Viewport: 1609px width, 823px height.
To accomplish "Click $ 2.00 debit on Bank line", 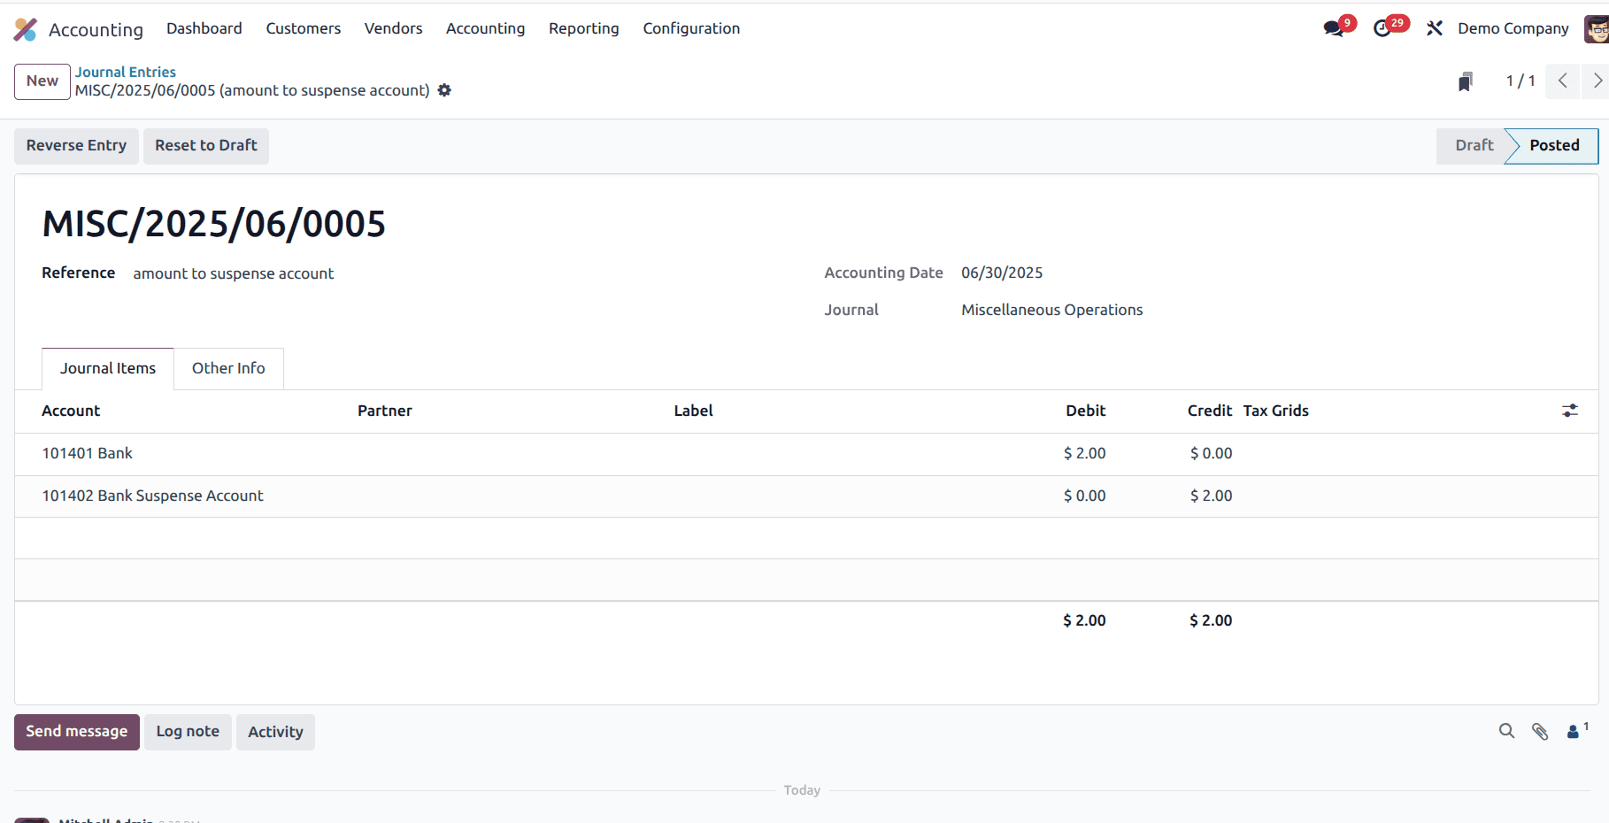I will click(1085, 453).
